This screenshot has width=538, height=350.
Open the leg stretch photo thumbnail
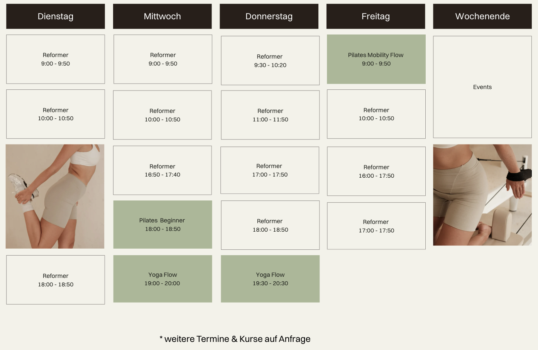[55, 197]
